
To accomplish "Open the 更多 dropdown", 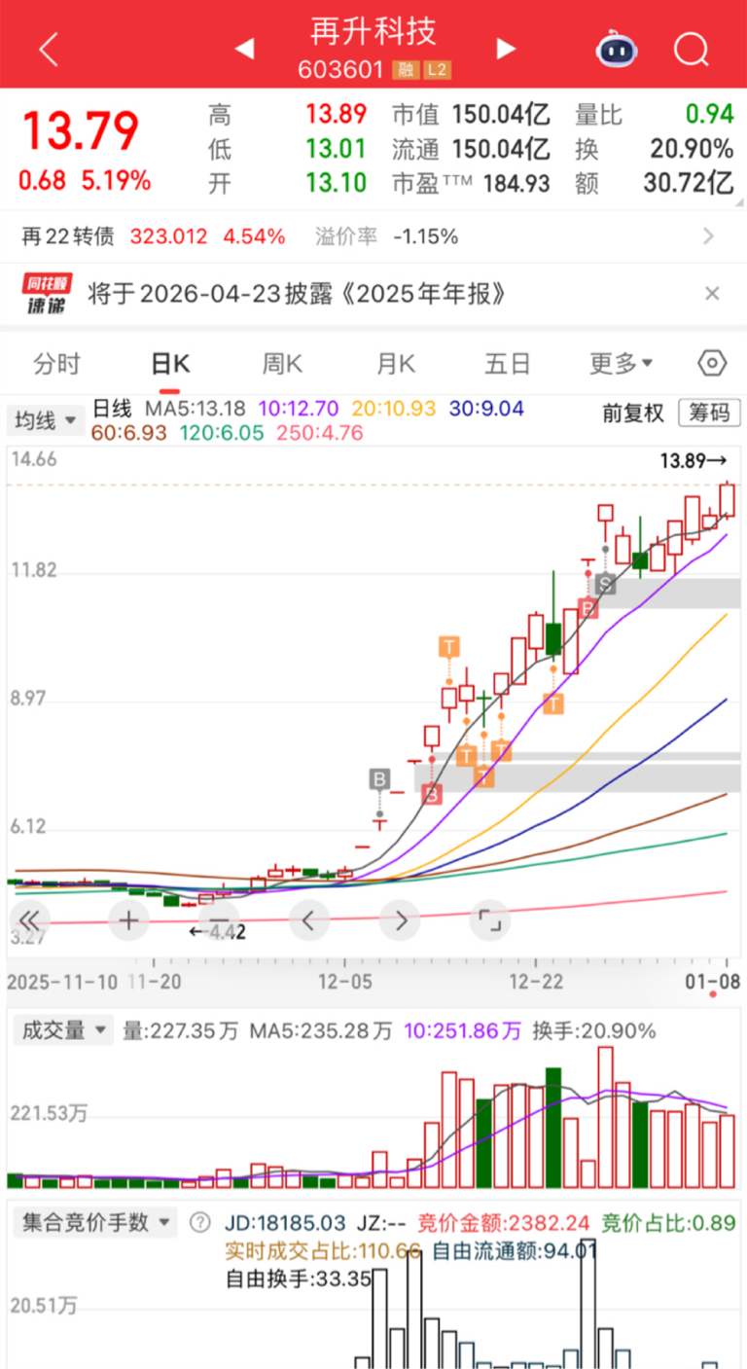I will click(x=621, y=365).
